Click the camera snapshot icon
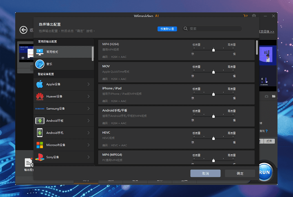 [x=267, y=96]
